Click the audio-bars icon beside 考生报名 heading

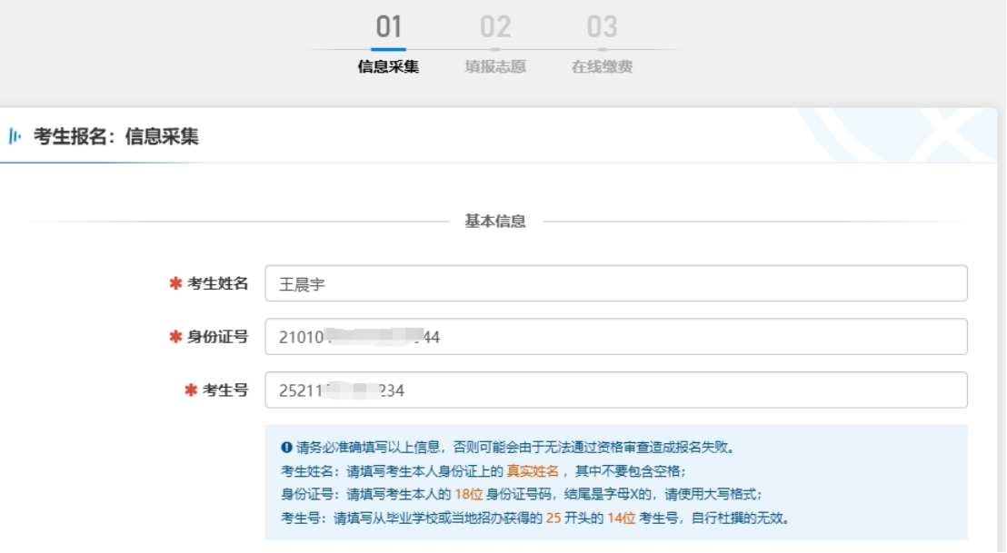(x=15, y=137)
